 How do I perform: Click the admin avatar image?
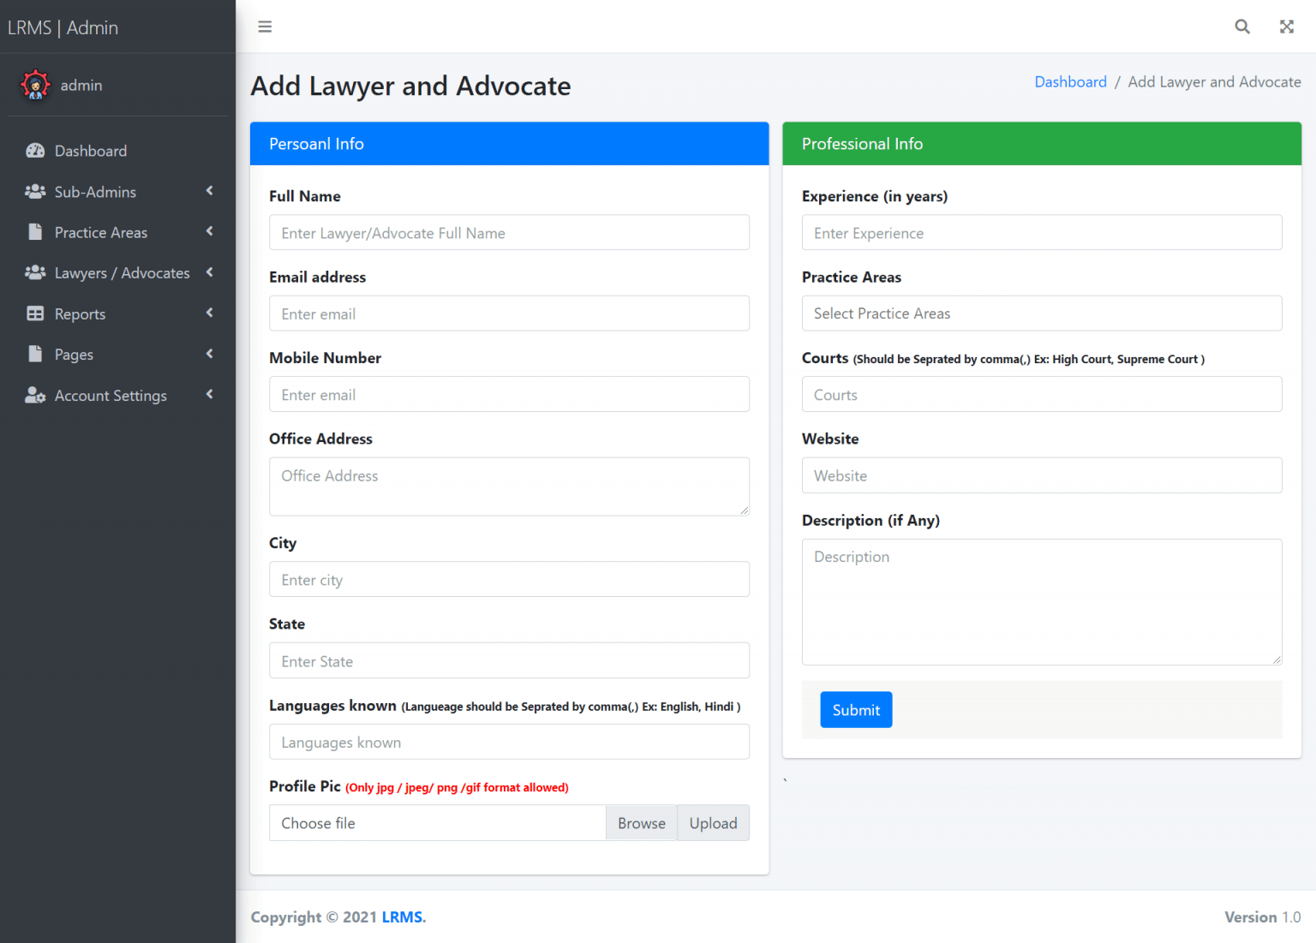click(35, 85)
